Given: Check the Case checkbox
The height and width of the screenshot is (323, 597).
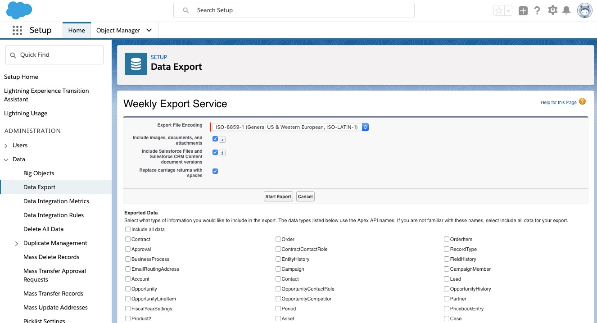Looking at the screenshot, I should click(447, 318).
